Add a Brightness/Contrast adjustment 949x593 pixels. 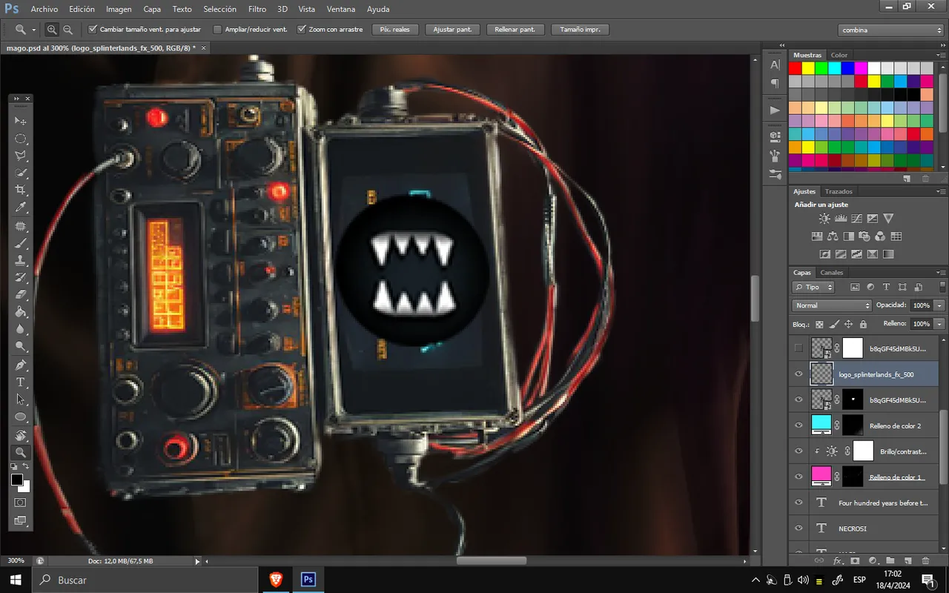(x=824, y=219)
